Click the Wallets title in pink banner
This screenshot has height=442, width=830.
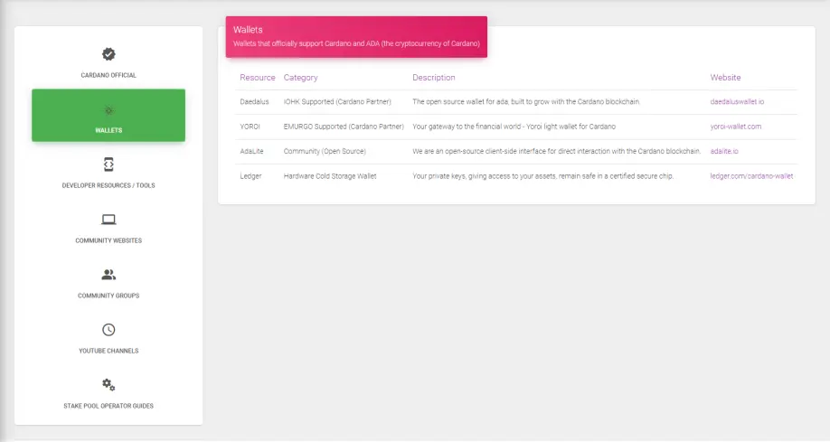pos(248,30)
